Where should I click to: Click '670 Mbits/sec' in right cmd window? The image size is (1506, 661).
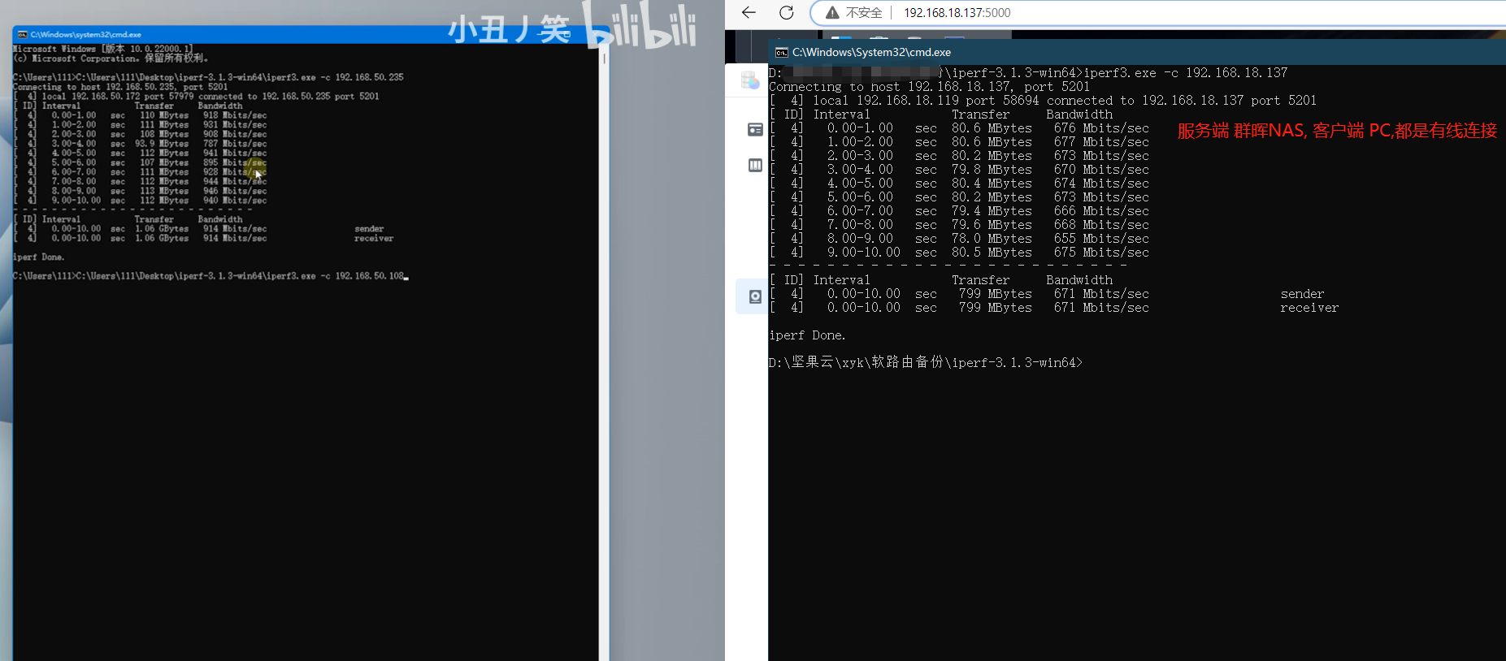point(1101,170)
